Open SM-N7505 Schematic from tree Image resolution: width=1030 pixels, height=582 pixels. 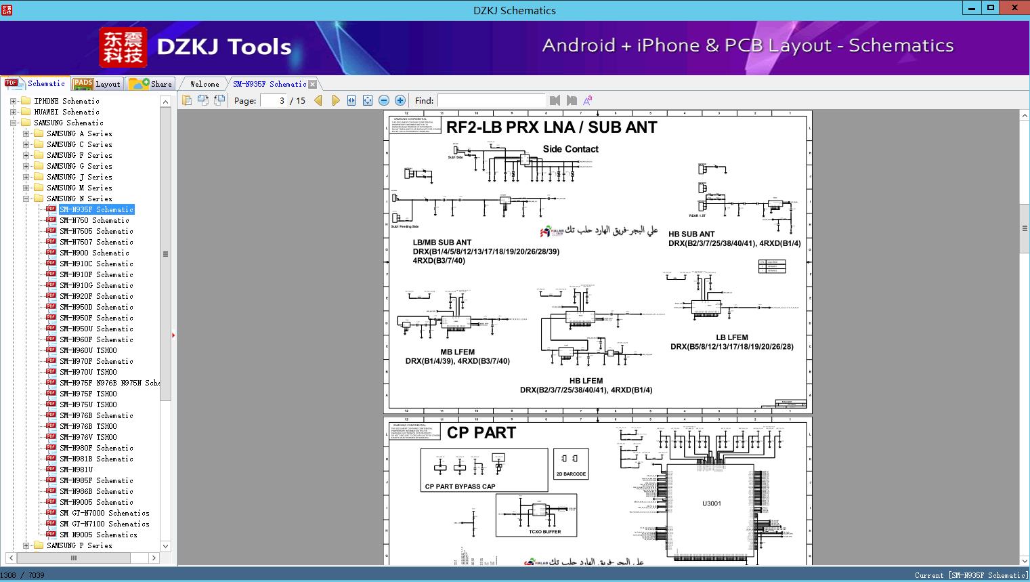coord(96,231)
